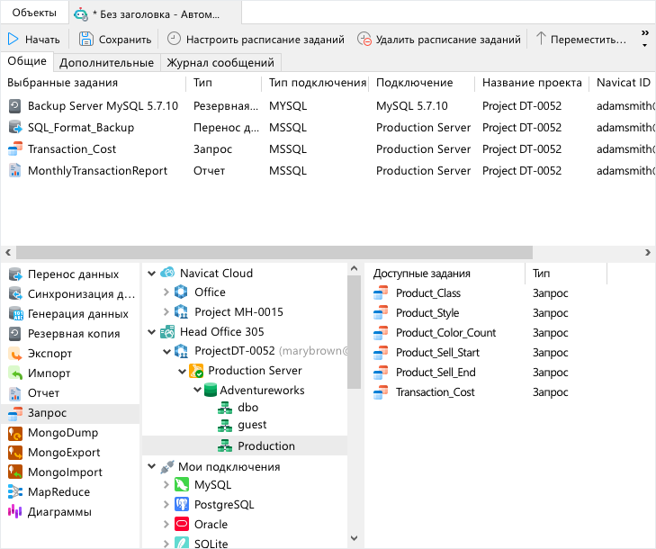Select the Отчет report icon in sidebar
Viewport: 656px width, 549px height.
15,393
